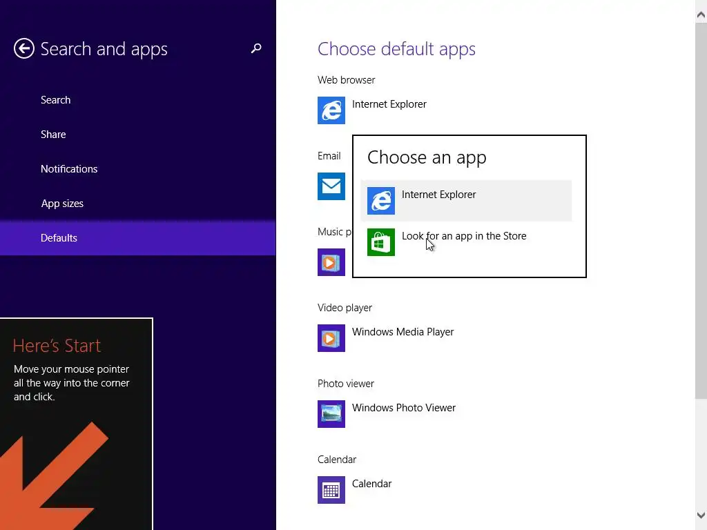The image size is (707, 530).
Task: Click the scrollbar up arrow
Action: [701, 14]
